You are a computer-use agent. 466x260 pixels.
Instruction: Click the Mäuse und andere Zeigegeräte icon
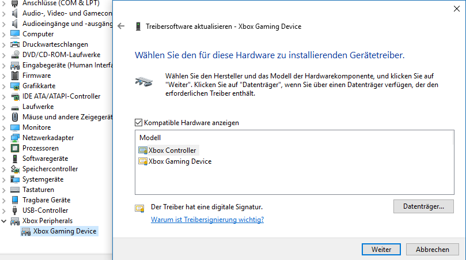14,117
